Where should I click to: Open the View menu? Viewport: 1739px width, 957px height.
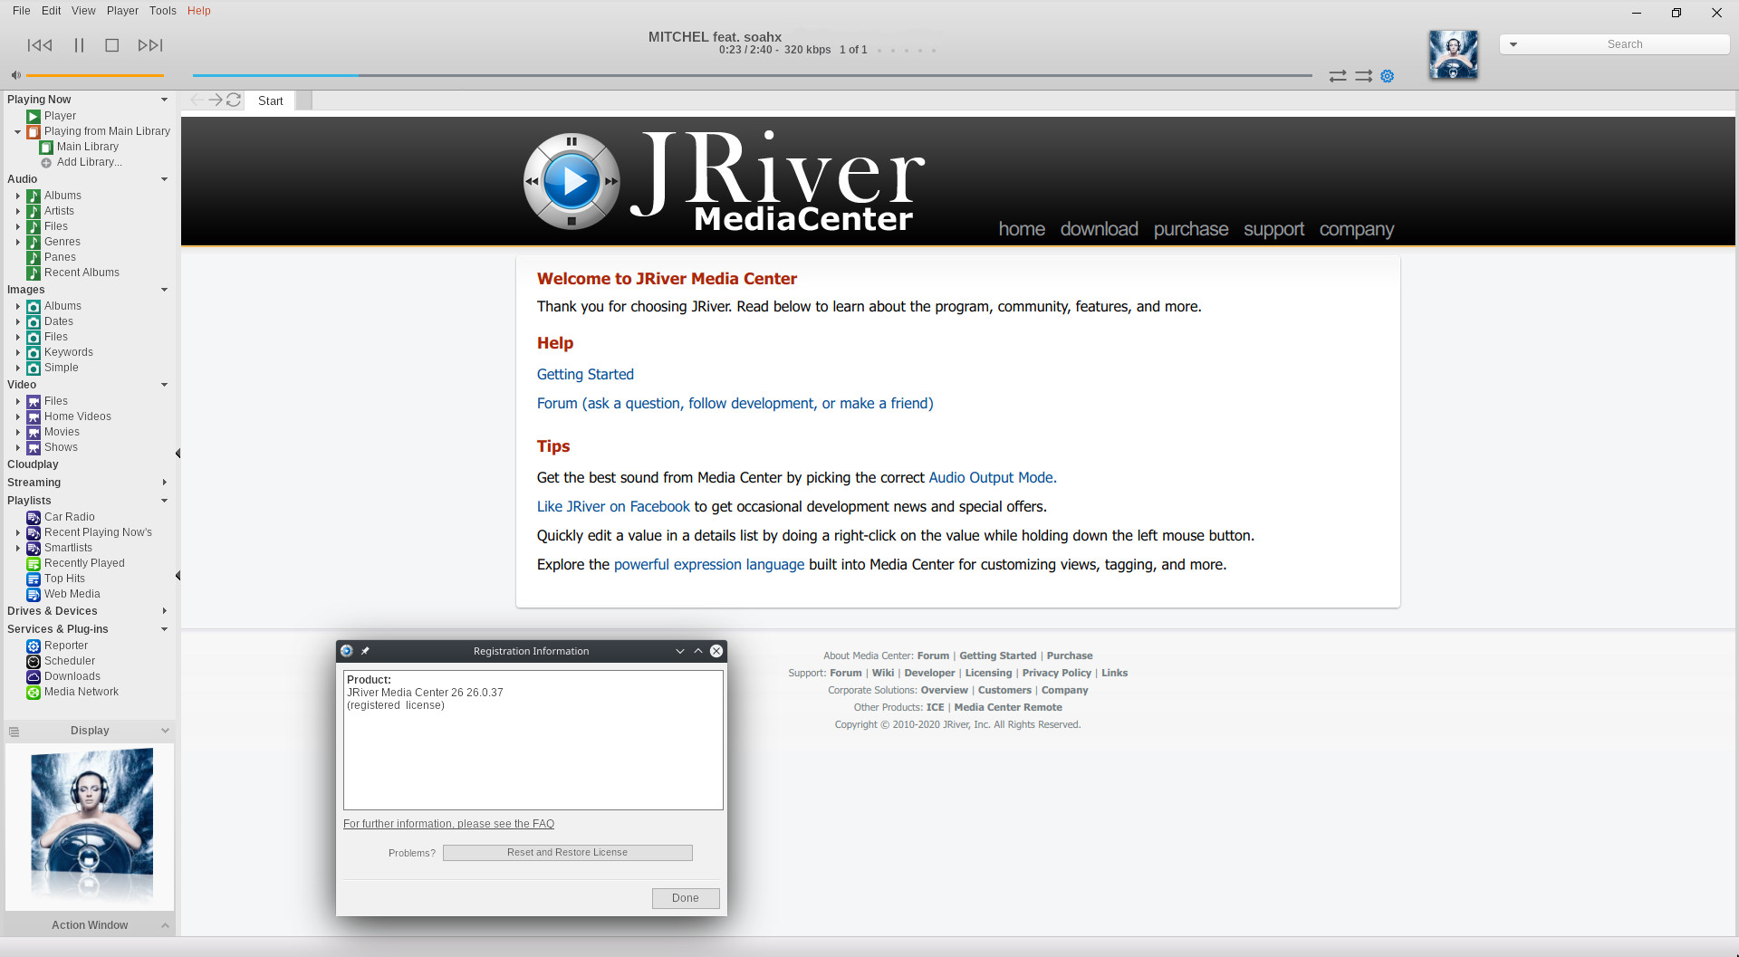click(83, 11)
